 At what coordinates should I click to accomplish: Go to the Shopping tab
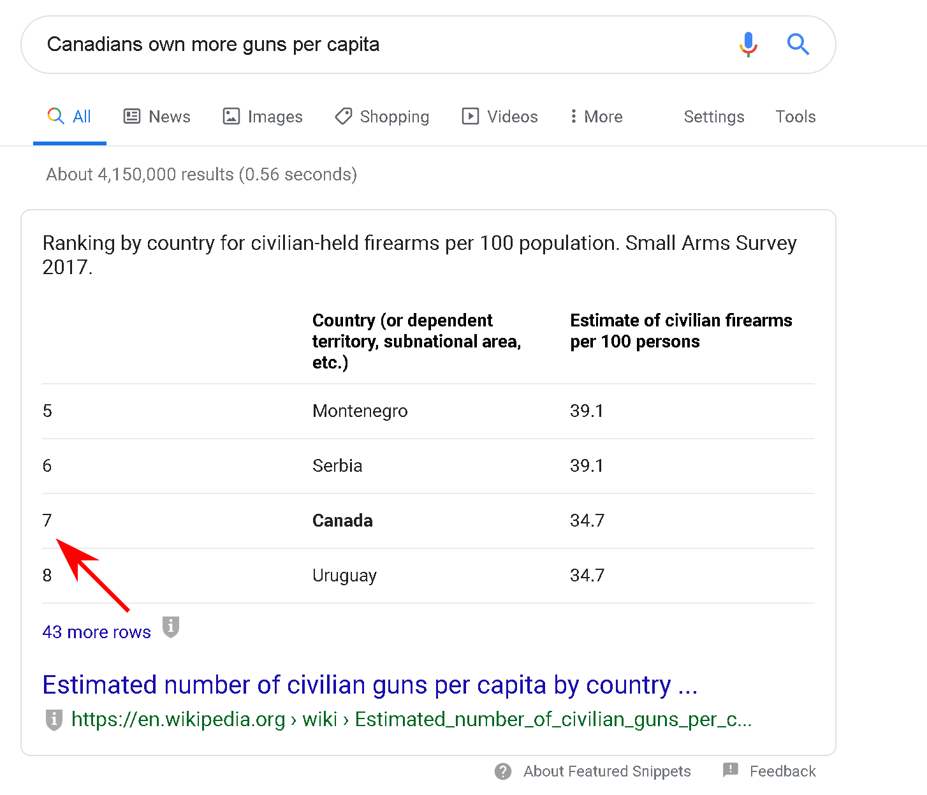coord(382,117)
